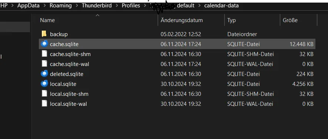Select the local.sqlite-shm file icon
The image size is (328, 139).
click(x=44, y=94)
